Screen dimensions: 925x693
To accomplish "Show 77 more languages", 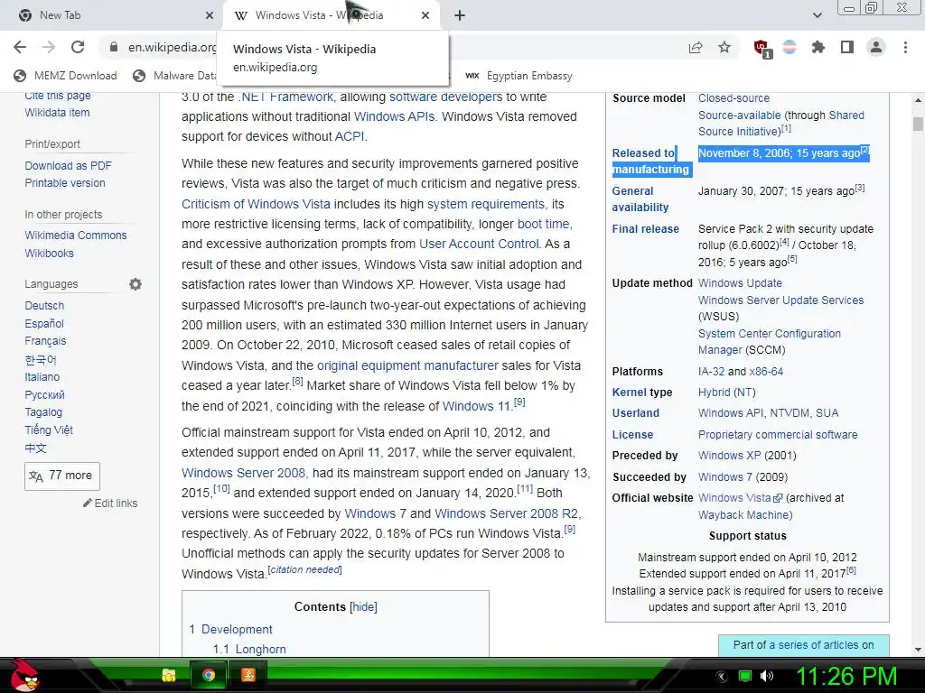I will (x=62, y=476).
